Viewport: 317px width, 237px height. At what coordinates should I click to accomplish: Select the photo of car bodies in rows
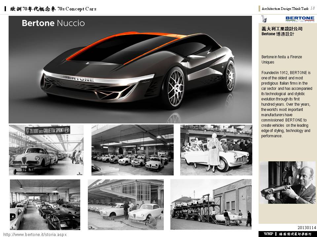(132, 150)
